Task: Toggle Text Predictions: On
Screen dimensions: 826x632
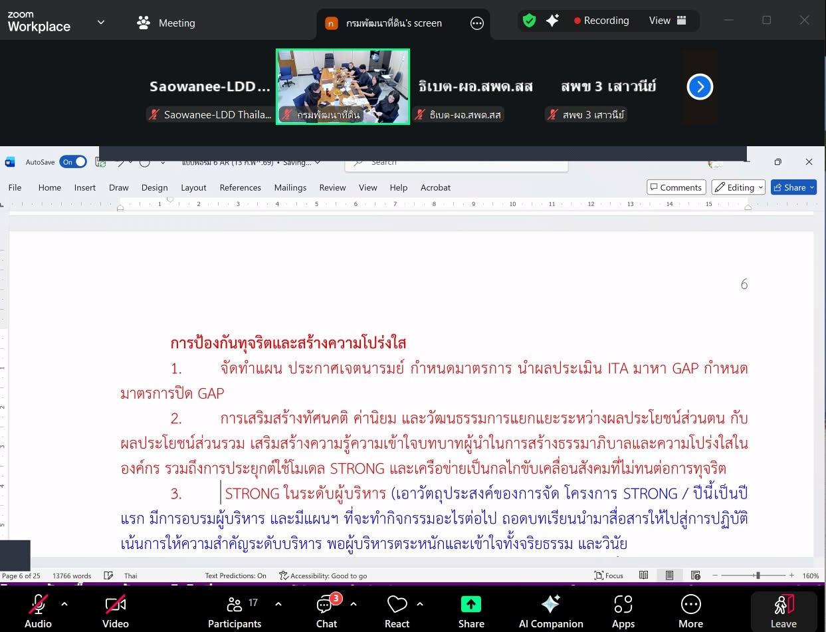Action: [x=236, y=576]
